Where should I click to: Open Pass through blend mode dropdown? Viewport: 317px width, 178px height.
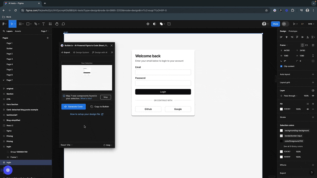(x=291, y=96)
